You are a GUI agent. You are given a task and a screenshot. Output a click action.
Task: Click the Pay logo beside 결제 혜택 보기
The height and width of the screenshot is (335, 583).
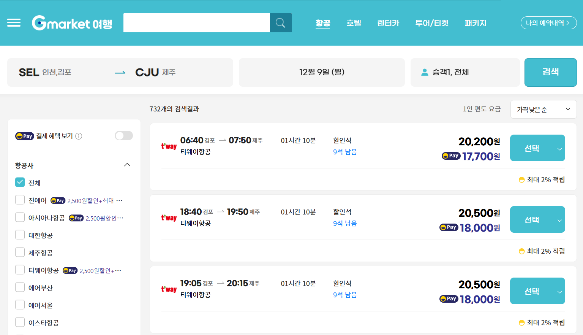click(x=24, y=136)
